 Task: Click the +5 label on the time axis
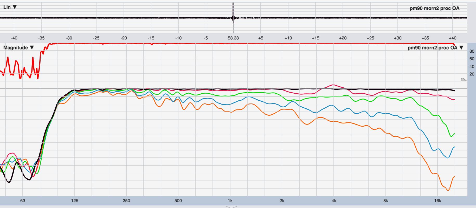click(x=261, y=38)
